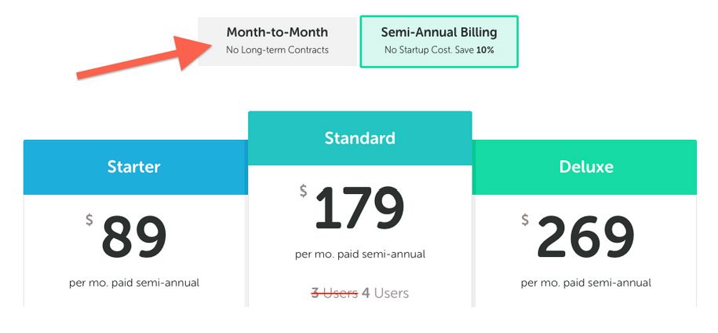This screenshot has width=718, height=333.
Task: Pick the Deluxe plan header
Action: coord(585,167)
